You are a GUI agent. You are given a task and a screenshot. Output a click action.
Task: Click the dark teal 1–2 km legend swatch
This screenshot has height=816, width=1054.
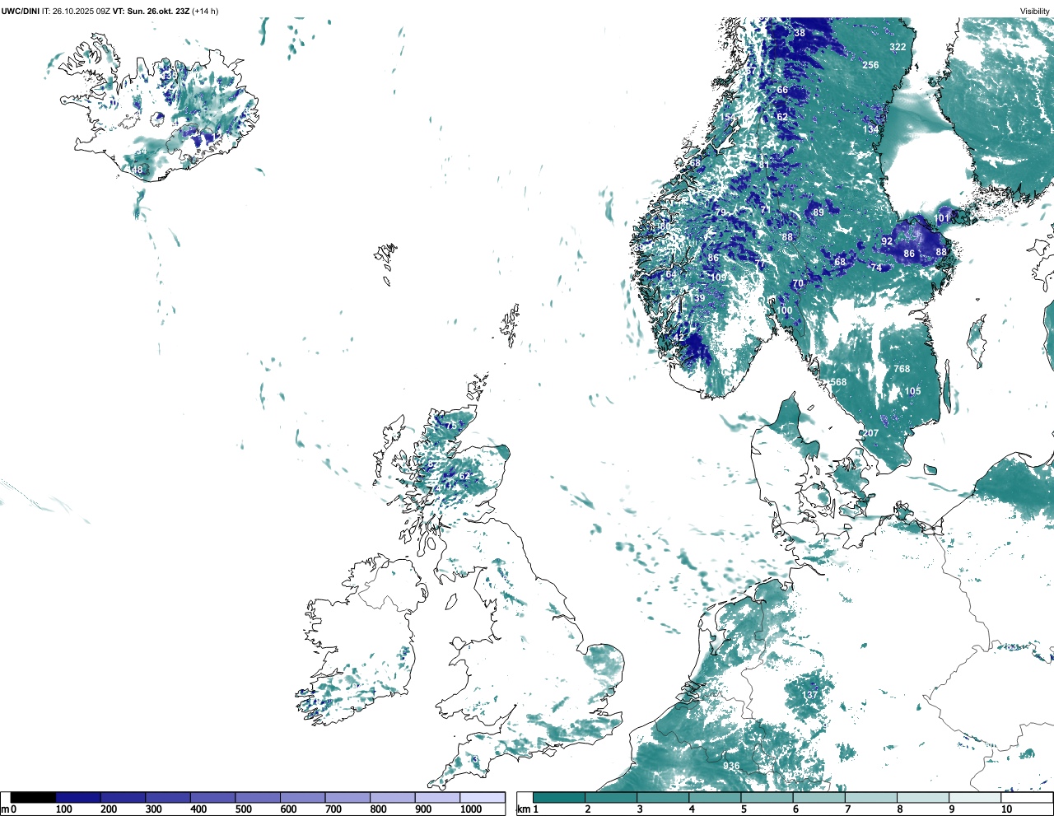pos(559,797)
